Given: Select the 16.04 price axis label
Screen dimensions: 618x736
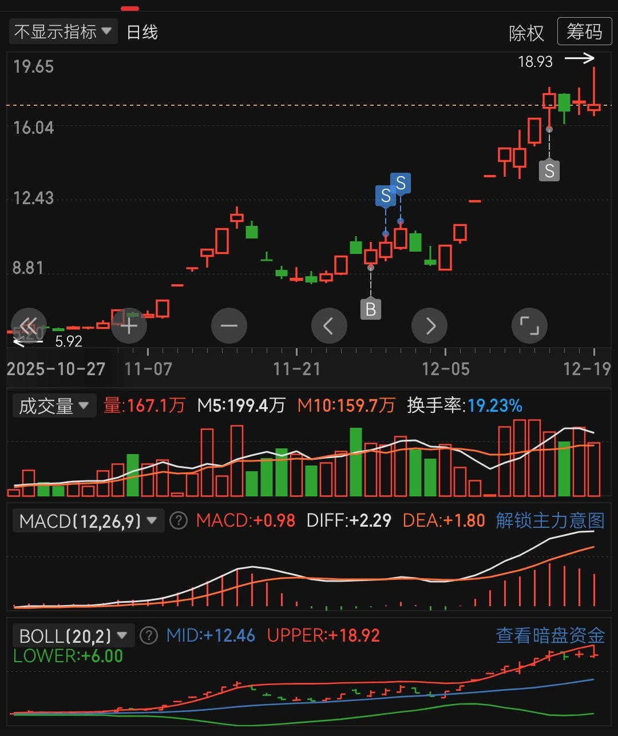Looking at the screenshot, I should click(x=33, y=128).
